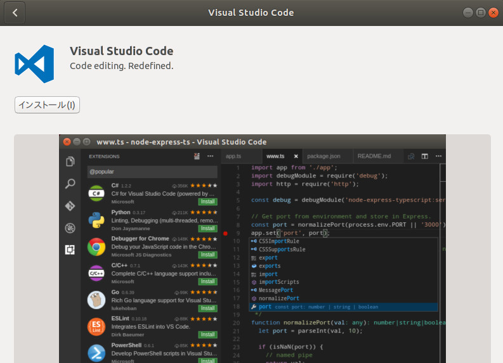This screenshot has width=503, height=363.
Task: Open the Source Control git icon
Action: pyautogui.click(x=70, y=206)
